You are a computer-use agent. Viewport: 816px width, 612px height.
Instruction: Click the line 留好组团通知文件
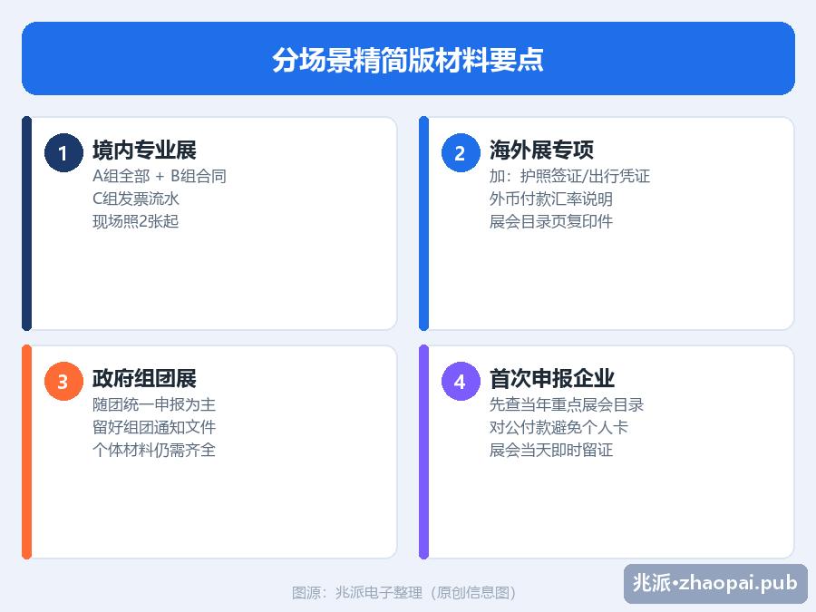pos(153,427)
